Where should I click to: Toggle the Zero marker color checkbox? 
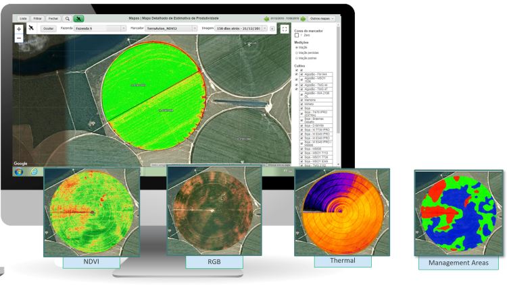(x=297, y=35)
